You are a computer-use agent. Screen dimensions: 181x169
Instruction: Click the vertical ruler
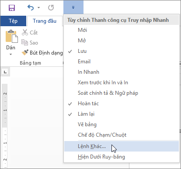click(5, 126)
